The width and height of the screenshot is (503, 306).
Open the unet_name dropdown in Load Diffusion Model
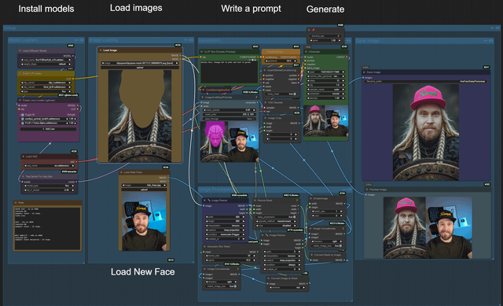46,60
